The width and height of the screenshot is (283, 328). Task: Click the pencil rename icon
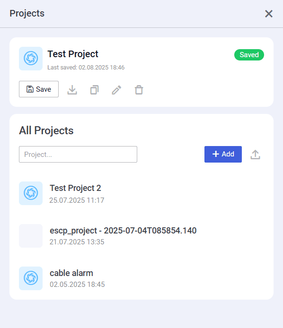pos(116,90)
